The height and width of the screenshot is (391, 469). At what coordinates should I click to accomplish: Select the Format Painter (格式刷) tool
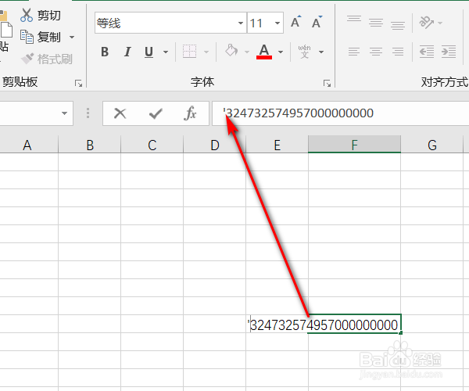47,59
